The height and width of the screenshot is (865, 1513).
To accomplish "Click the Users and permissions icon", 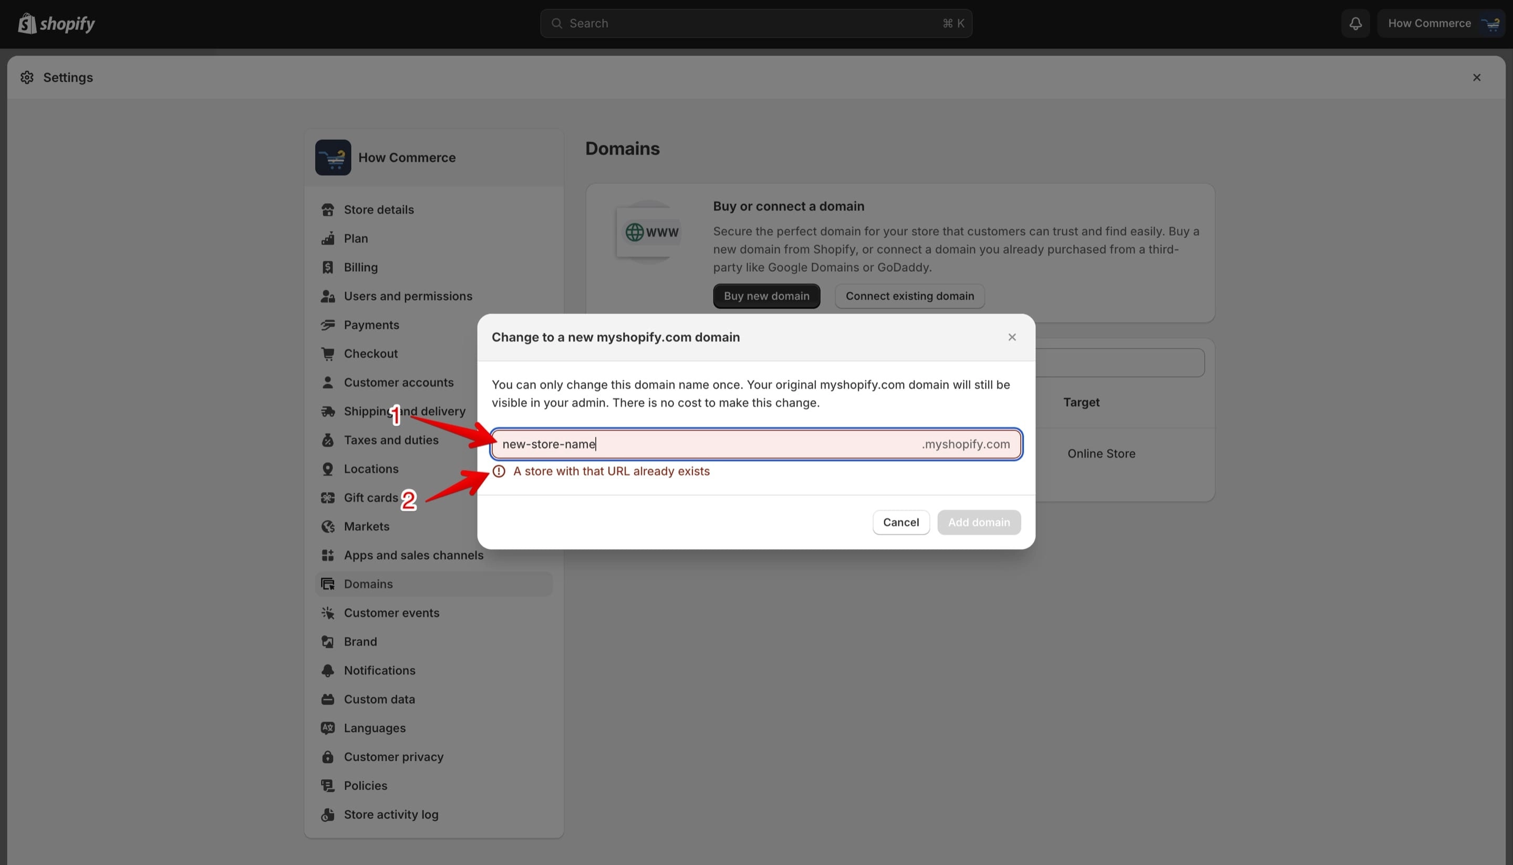I will click(327, 296).
